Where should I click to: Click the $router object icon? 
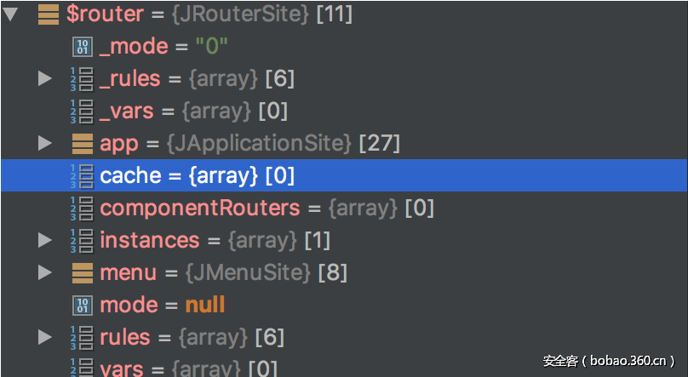pos(49,14)
